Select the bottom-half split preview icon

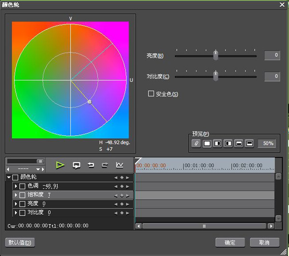point(239,143)
